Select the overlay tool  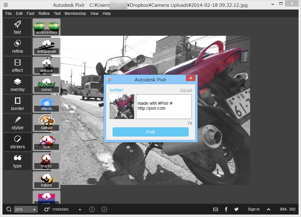click(x=18, y=85)
